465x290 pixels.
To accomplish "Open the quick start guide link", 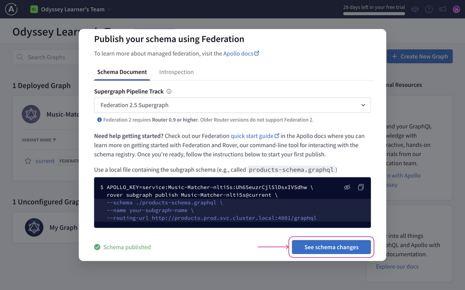I will click(255, 136).
